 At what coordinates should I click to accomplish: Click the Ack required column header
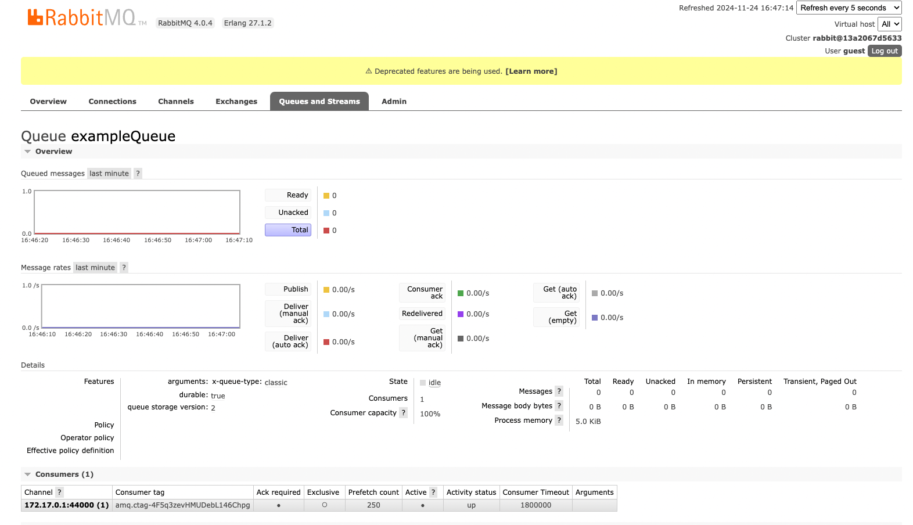pos(279,492)
